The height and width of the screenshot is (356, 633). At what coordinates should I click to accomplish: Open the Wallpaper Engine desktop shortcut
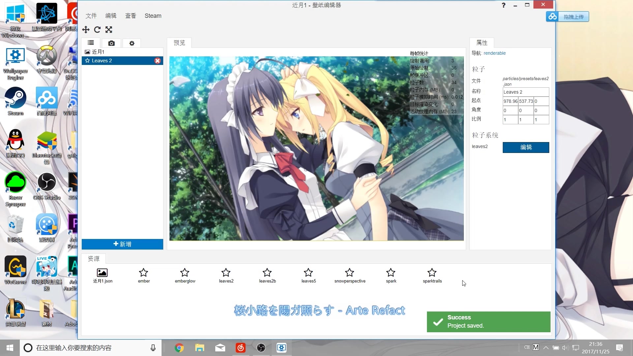15,63
